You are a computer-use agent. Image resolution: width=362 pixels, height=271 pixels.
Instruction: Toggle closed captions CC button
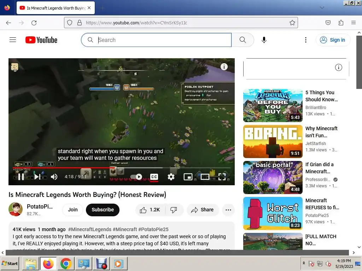[154, 177]
